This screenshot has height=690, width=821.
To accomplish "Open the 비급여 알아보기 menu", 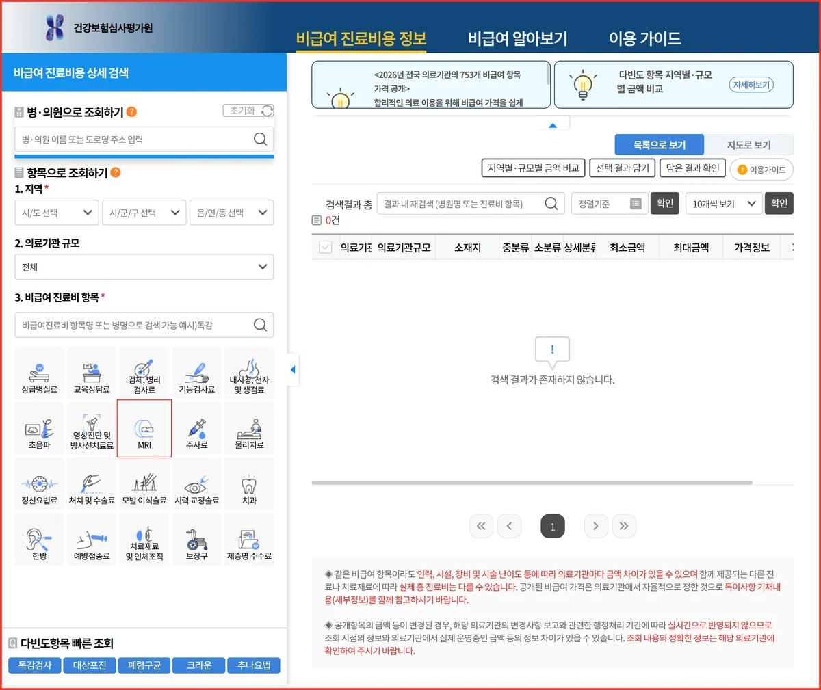I will [x=518, y=38].
